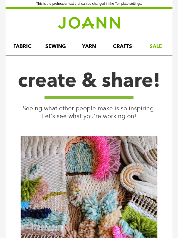
Task: Go to the SEWING category
Action: pyautogui.click(x=56, y=46)
